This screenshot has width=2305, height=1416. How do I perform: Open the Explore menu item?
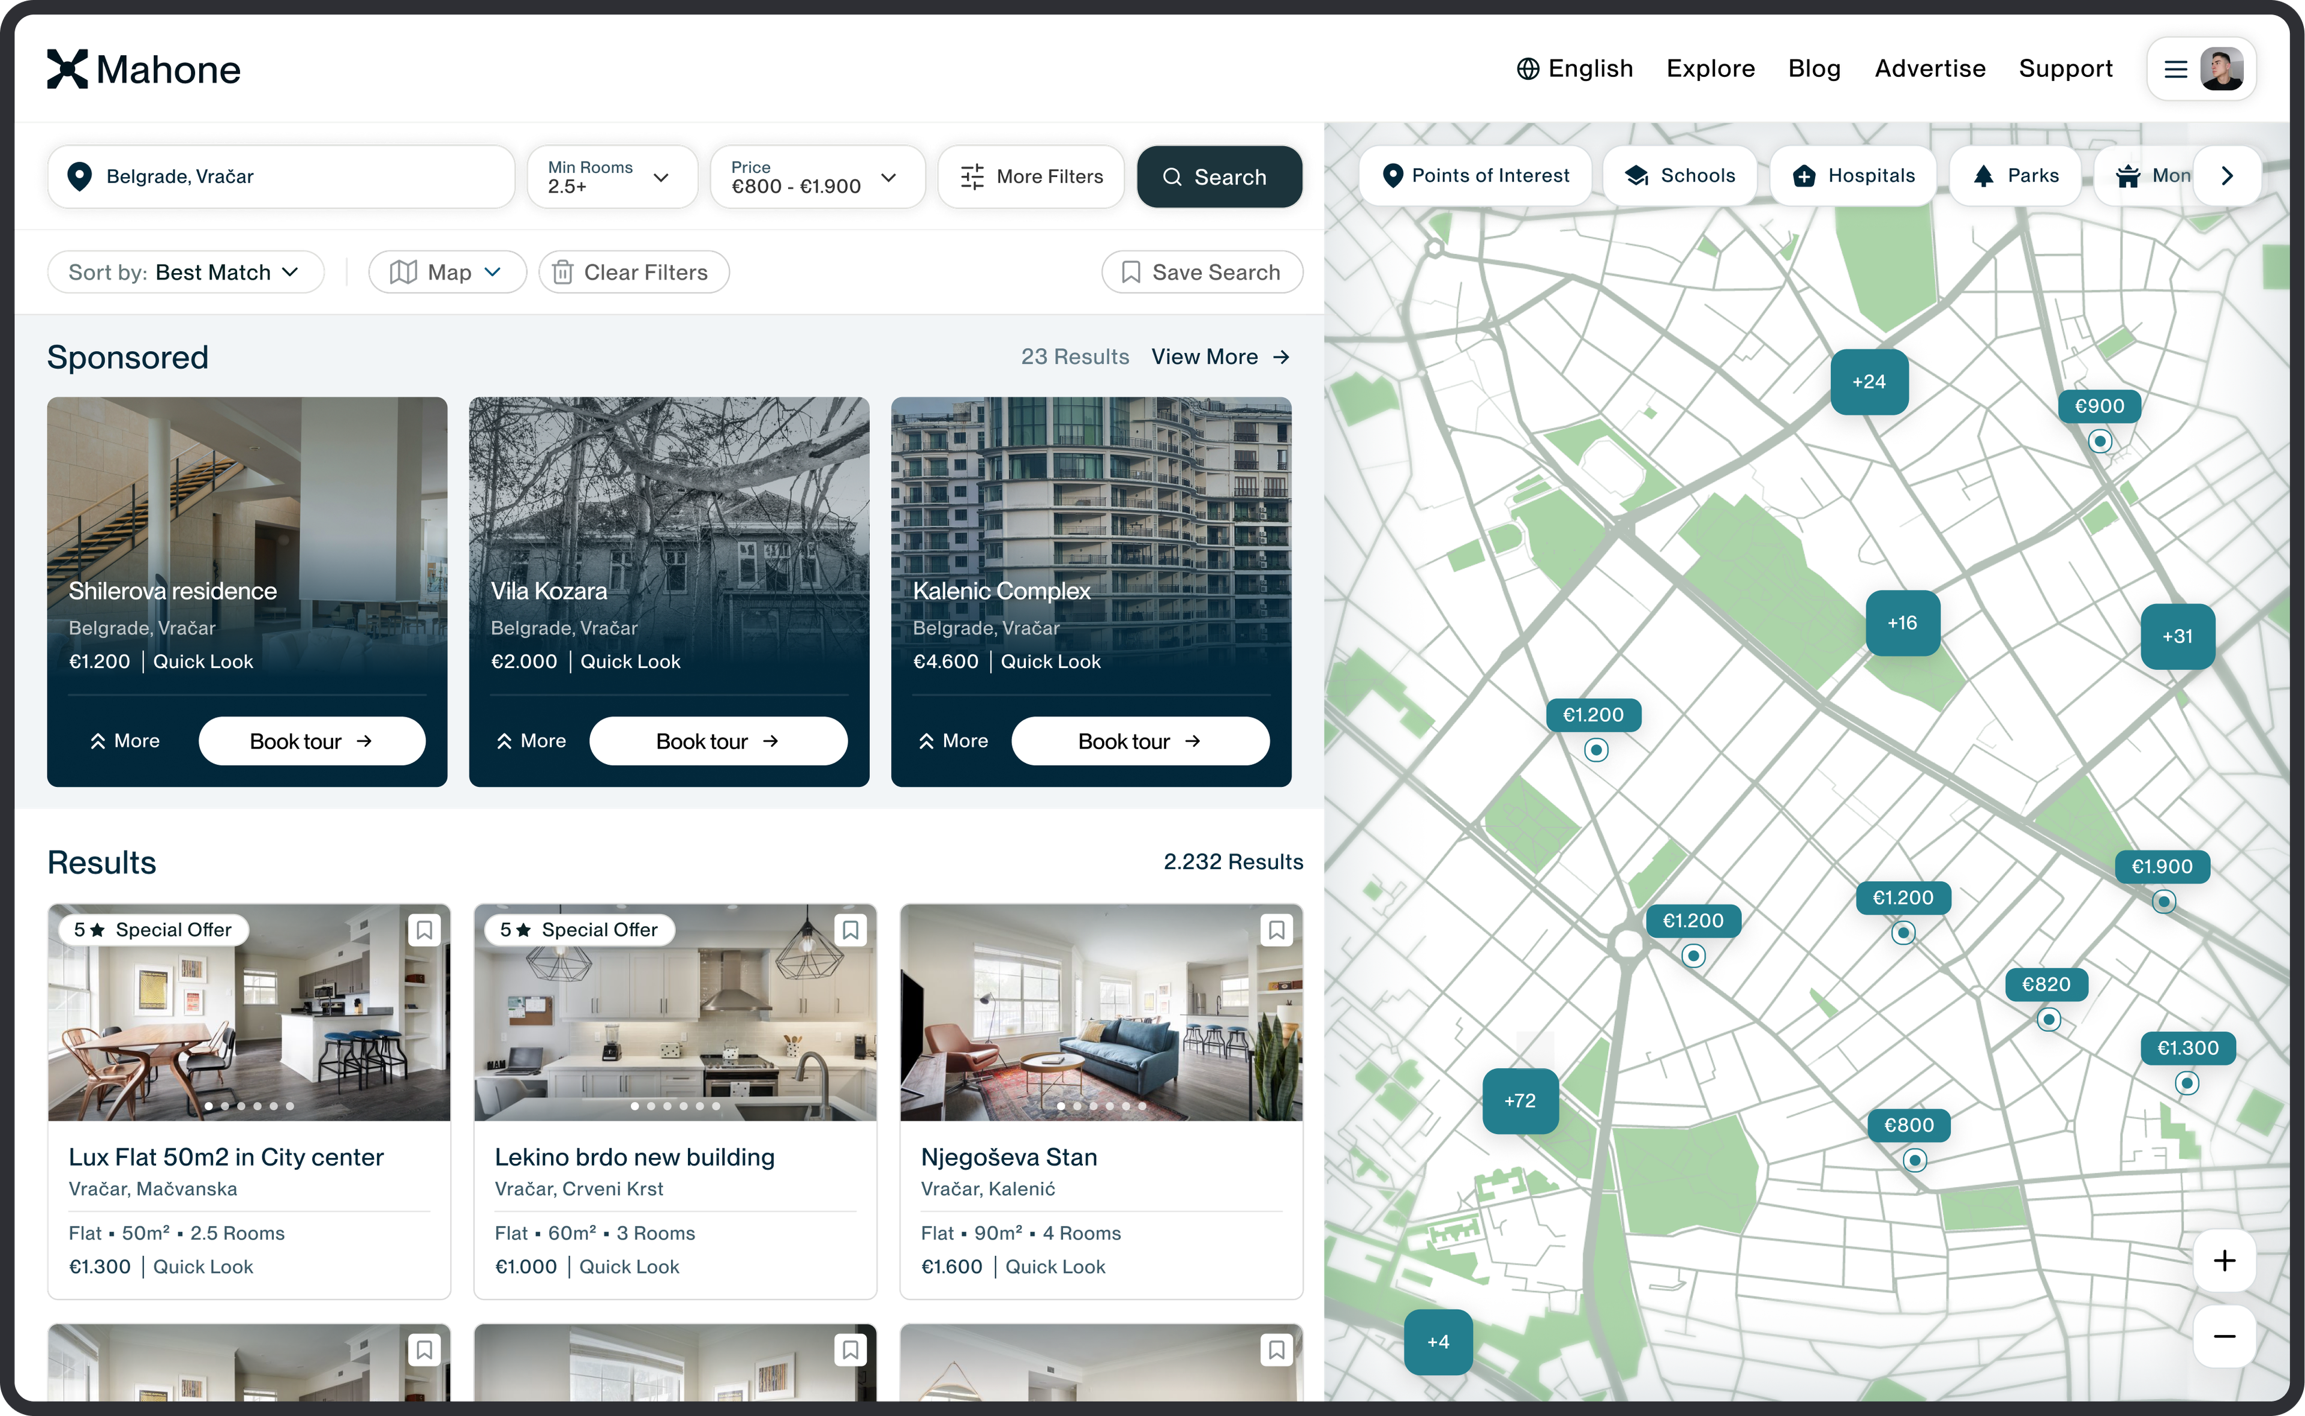(x=1710, y=68)
